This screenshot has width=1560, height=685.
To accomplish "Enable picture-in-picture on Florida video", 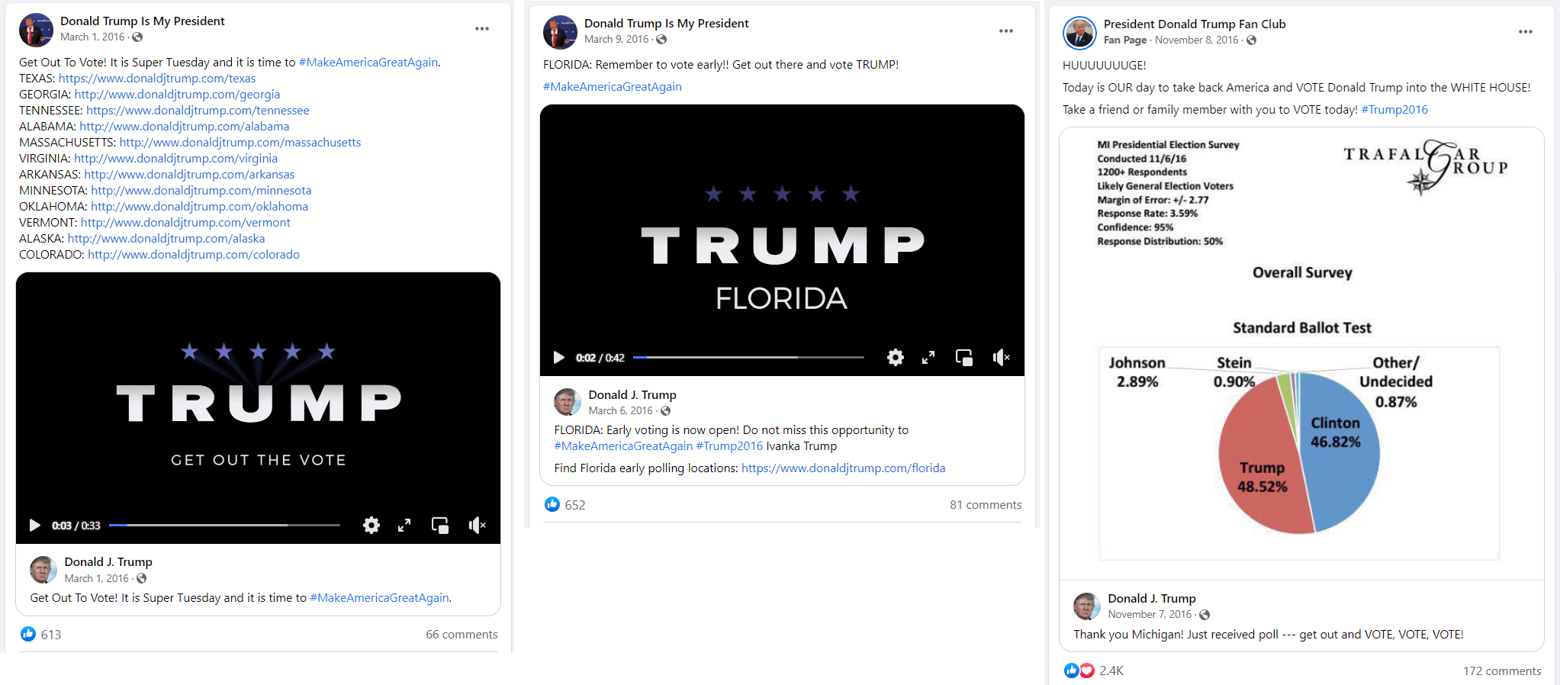I will pyautogui.click(x=964, y=358).
